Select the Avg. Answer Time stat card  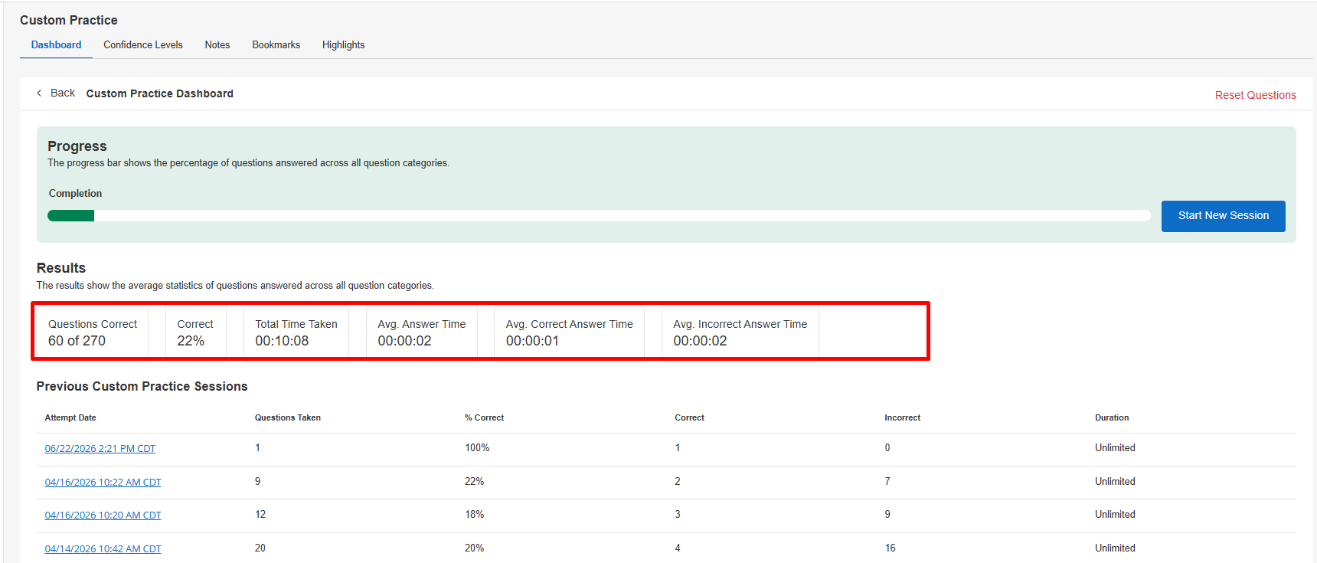[x=422, y=332]
